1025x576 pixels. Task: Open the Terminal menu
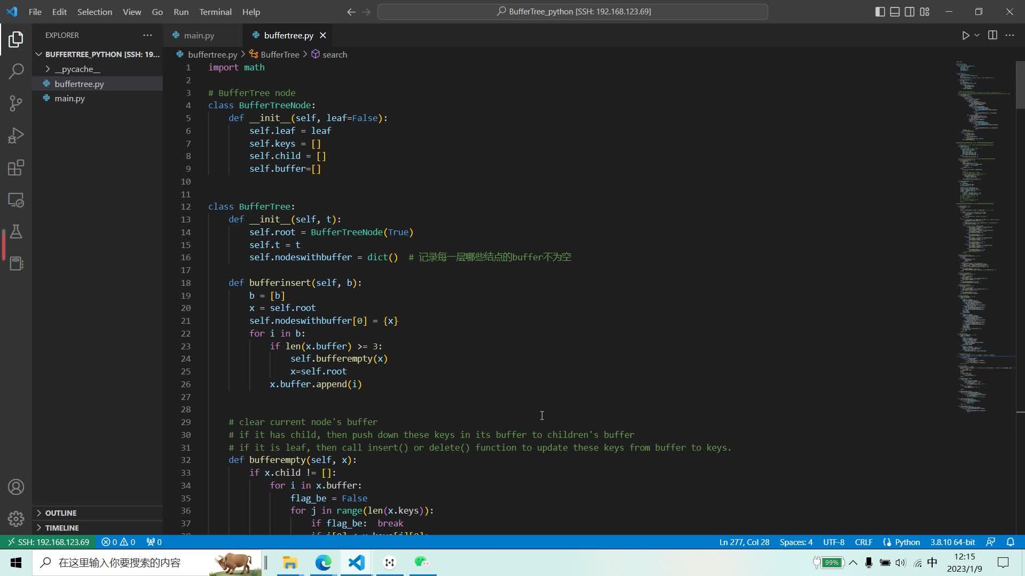pos(215,12)
